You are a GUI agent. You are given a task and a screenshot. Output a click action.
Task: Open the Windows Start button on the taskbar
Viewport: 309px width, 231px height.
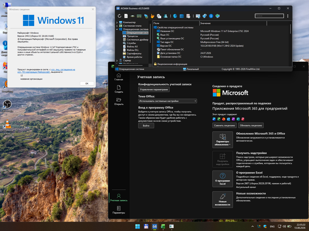tap(138, 227)
